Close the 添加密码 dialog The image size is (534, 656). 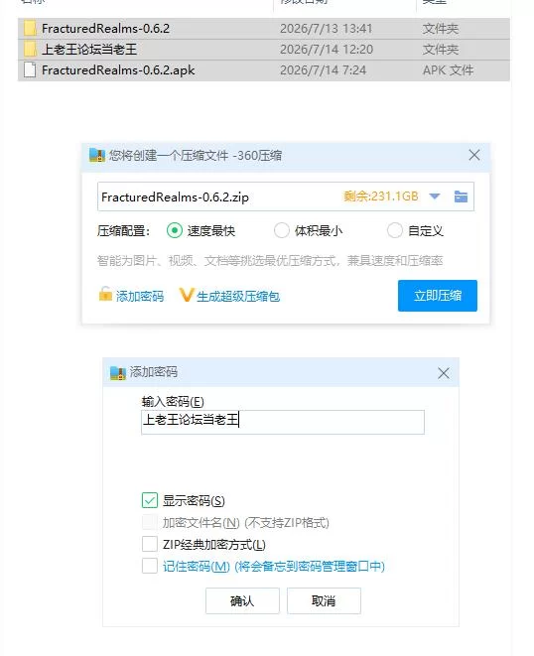pos(444,373)
